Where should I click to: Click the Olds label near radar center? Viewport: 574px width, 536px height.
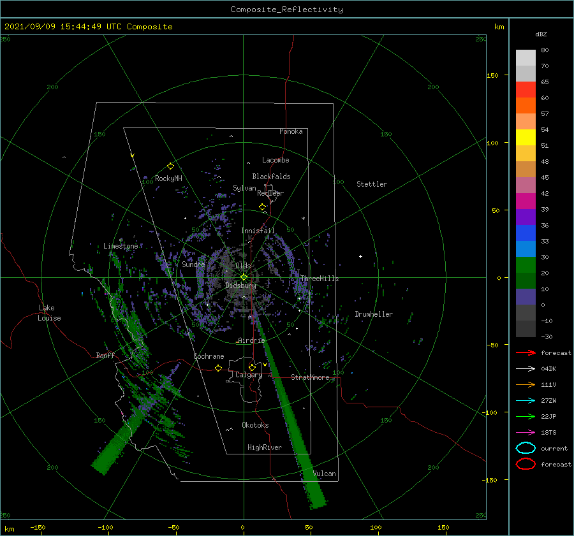tap(243, 266)
